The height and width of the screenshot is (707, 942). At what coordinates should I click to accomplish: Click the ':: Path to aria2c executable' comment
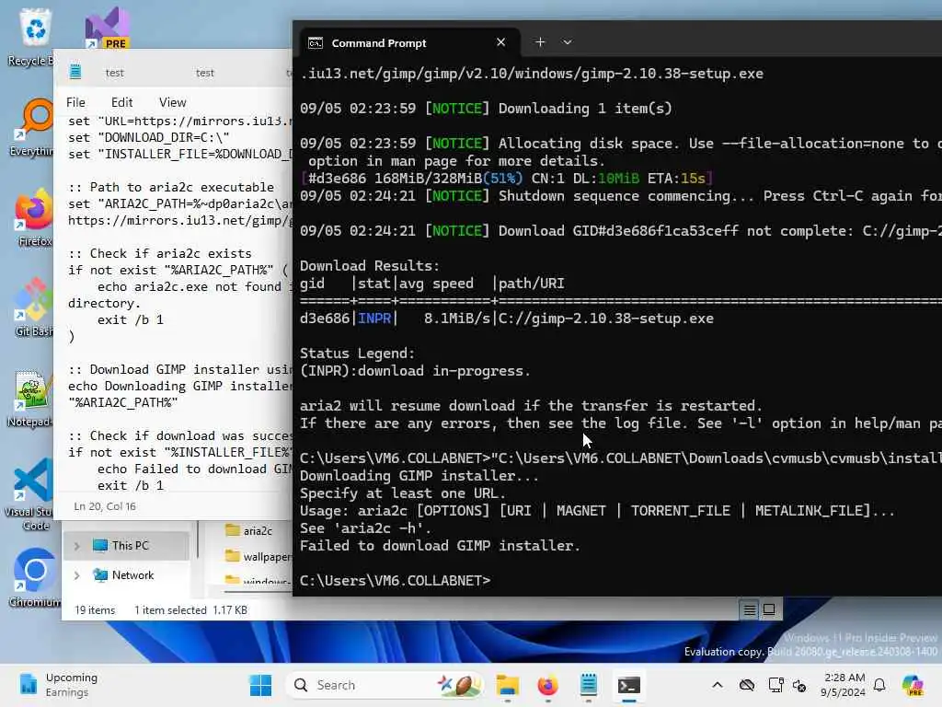click(x=171, y=187)
